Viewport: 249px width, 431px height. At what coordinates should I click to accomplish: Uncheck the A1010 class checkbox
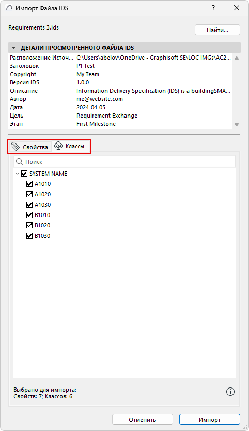[29, 184]
